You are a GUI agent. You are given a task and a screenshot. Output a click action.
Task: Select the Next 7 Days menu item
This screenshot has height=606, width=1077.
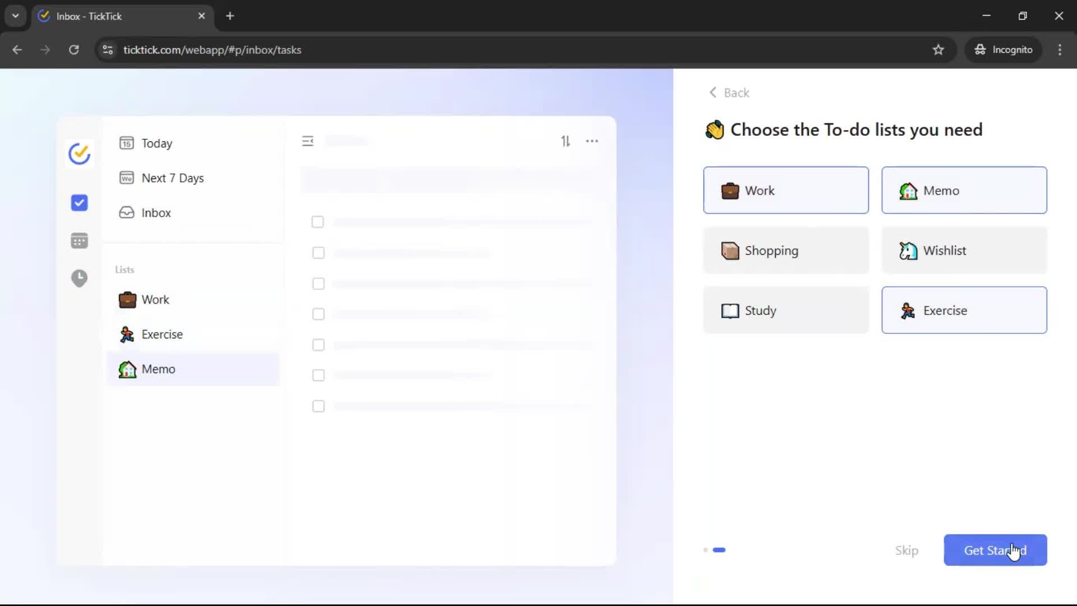(172, 178)
